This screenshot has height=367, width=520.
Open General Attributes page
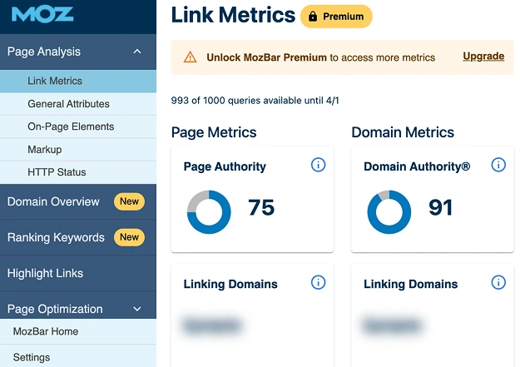pos(68,104)
